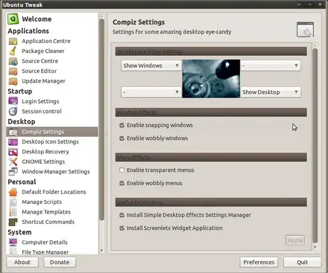Click the Default Folder Locations home icon
This screenshot has width=328, height=273.
(13, 192)
